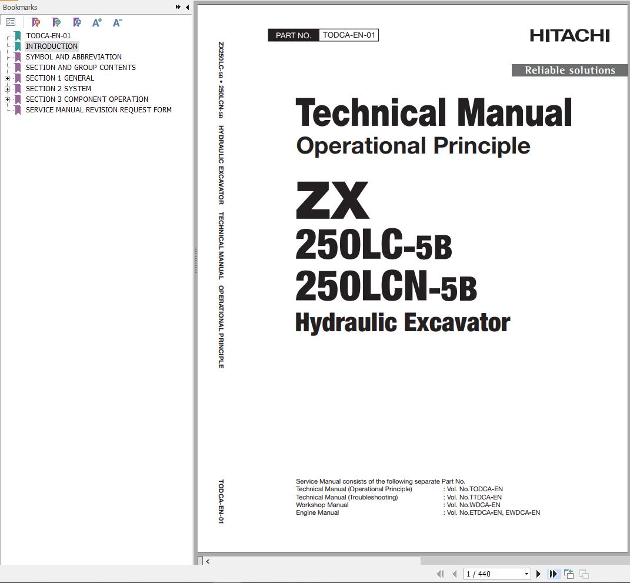Click the delete bookmark icon

tap(36, 22)
